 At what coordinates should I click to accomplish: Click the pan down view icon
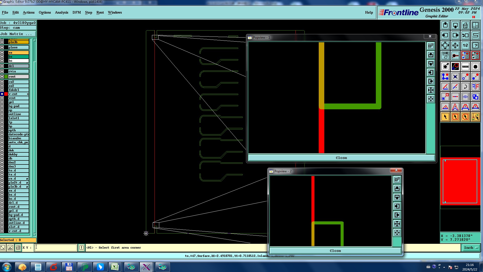(x=455, y=25)
